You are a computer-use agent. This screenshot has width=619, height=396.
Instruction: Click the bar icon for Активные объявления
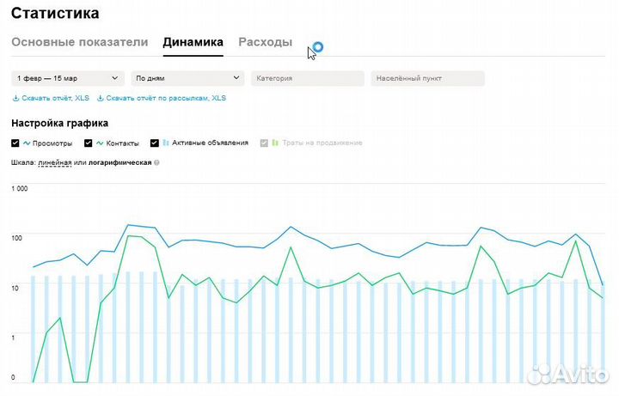pyautogui.click(x=166, y=143)
